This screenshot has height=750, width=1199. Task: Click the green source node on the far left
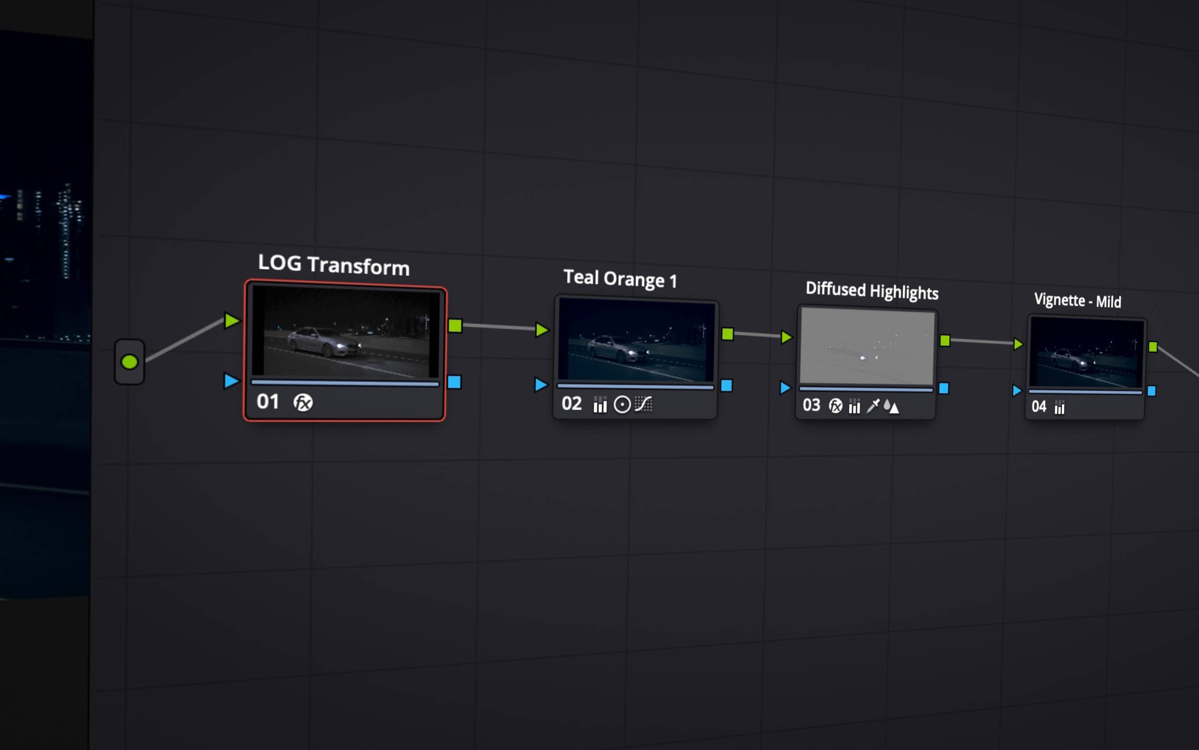click(129, 361)
